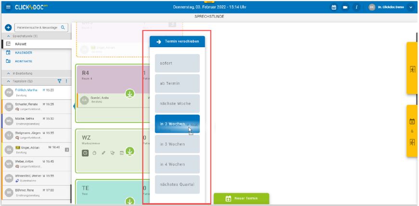The height and width of the screenshot is (206, 419).
Task: Click the green download arrow in room R4
Action: click(130, 93)
